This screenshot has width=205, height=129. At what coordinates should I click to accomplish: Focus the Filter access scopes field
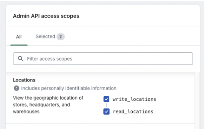pos(103,59)
